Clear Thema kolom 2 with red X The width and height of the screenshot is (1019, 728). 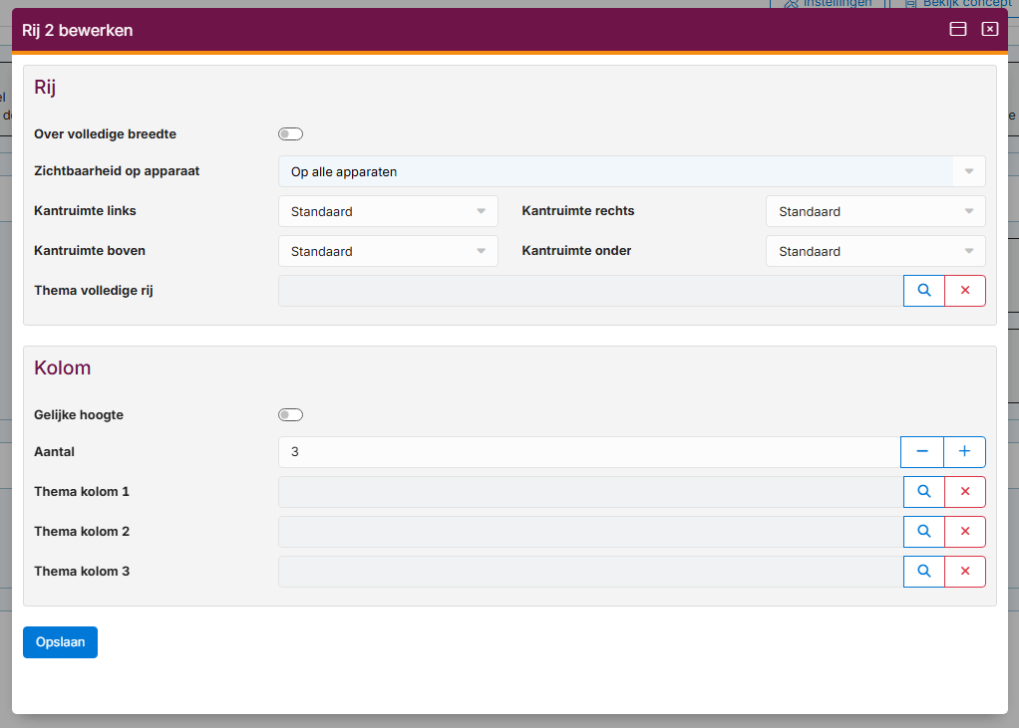coord(964,532)
